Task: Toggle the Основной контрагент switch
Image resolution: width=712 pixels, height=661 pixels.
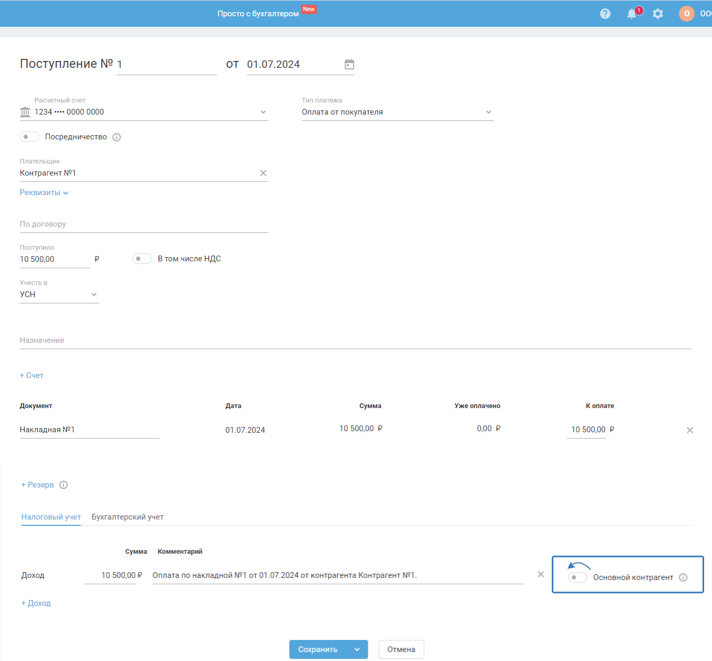Action: click(577, 577)
